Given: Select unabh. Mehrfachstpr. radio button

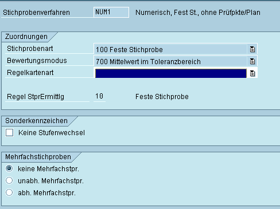Looking at the screenshot, I should [x=9, y=180].
